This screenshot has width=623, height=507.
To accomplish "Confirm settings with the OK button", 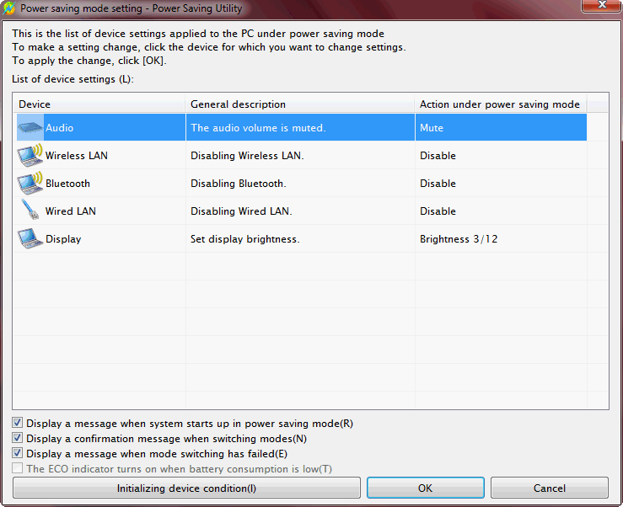I will [x=425, y=488].
